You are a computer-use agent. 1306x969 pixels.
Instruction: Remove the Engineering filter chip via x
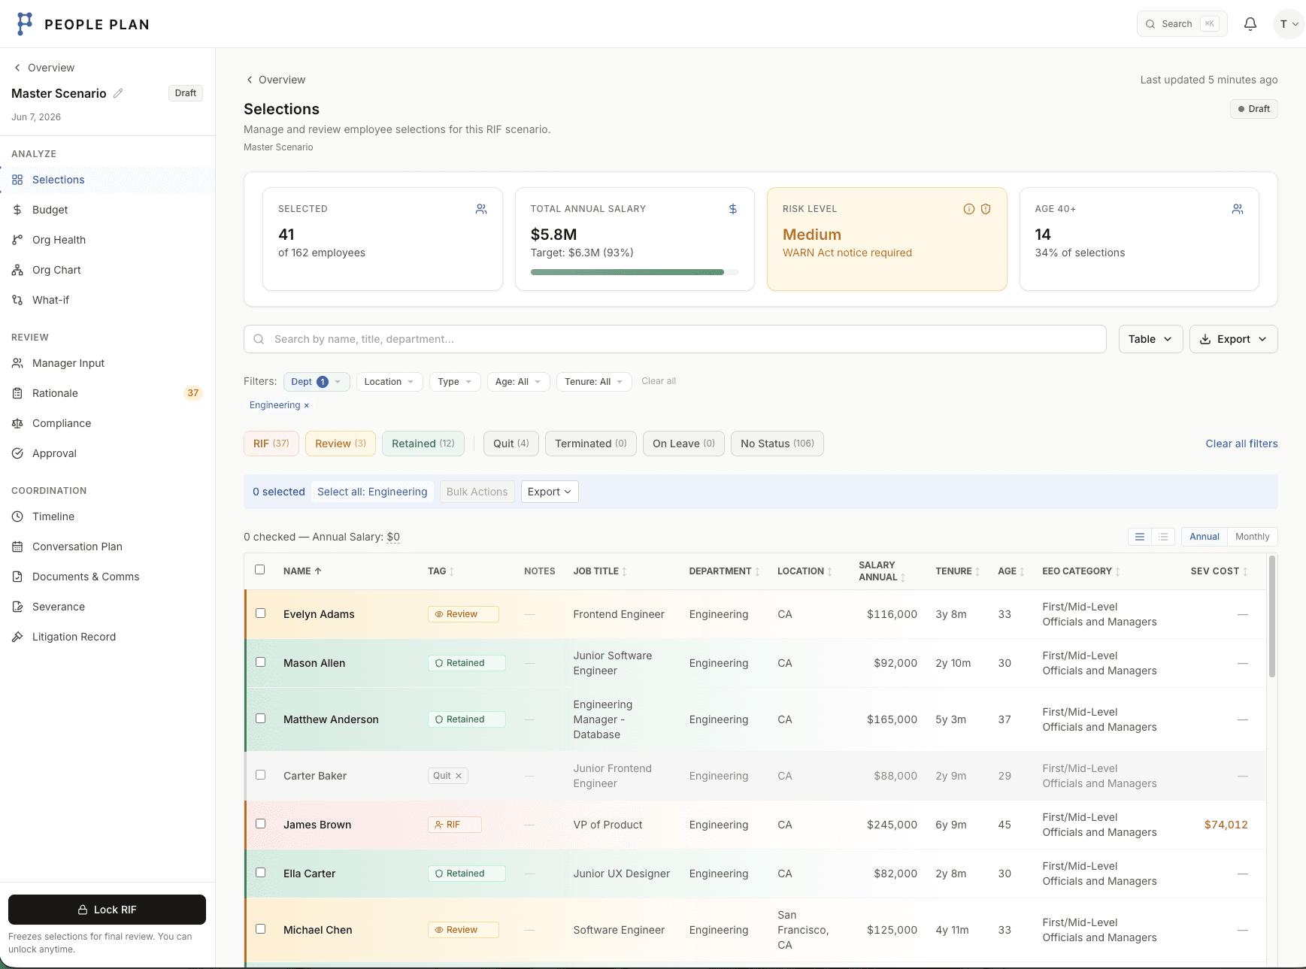point(307,405)
